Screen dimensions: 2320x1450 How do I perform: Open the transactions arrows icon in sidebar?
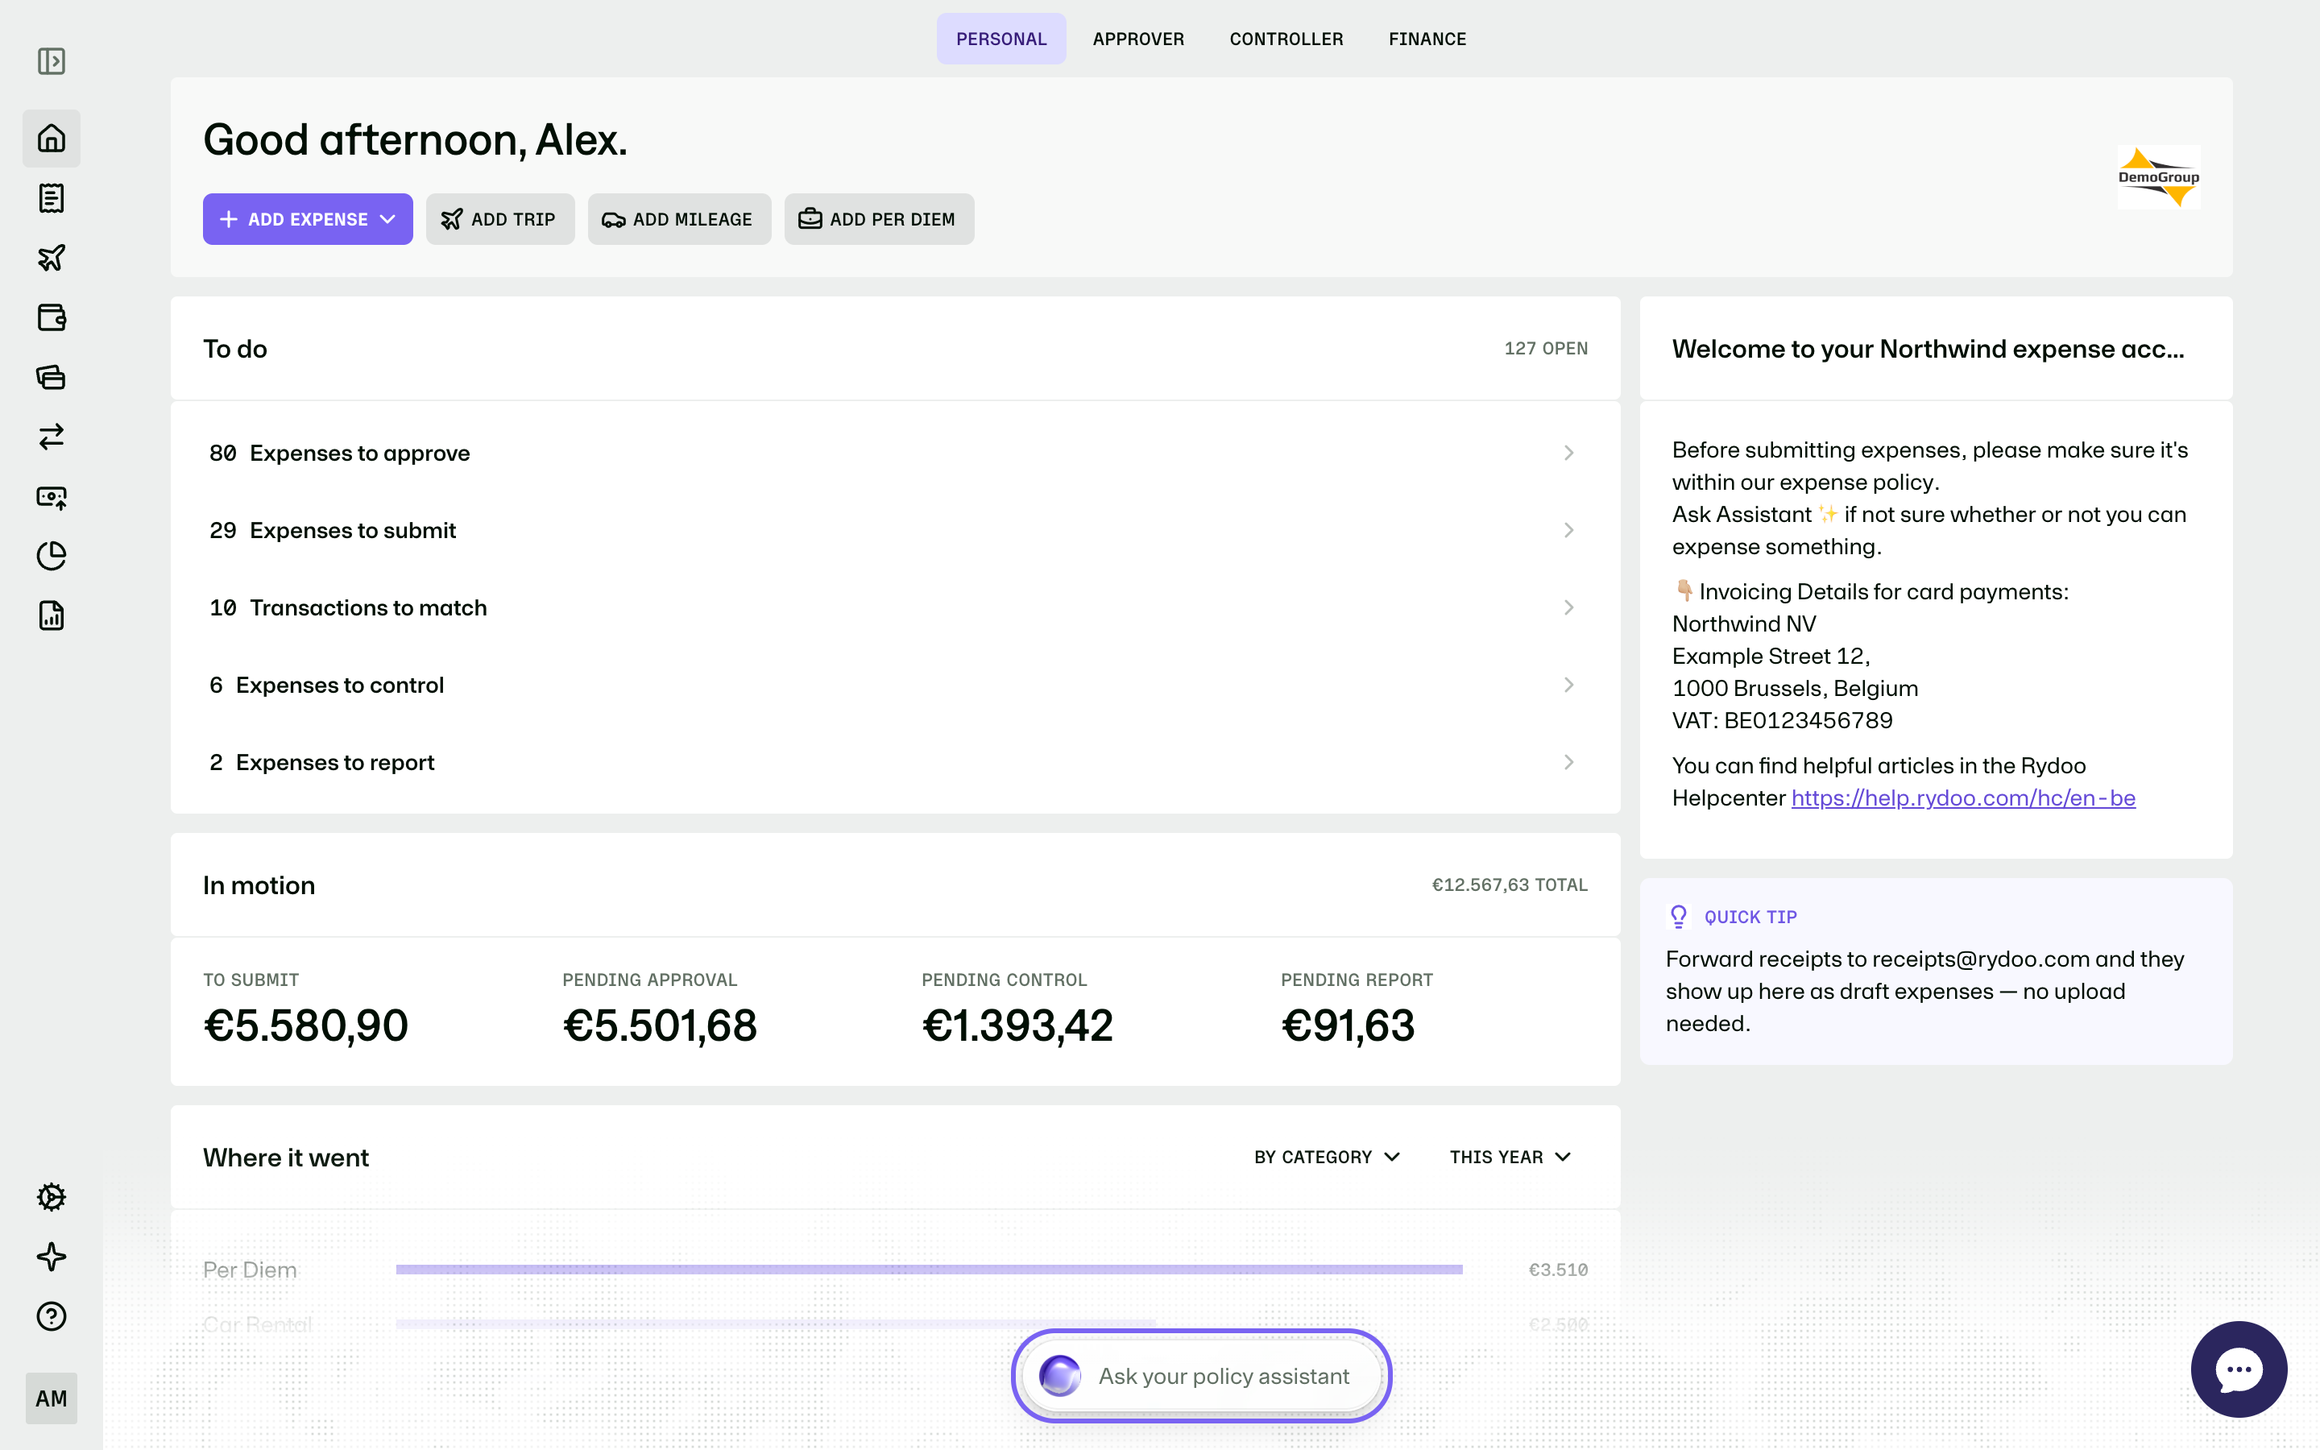click(x=52, y=437)
